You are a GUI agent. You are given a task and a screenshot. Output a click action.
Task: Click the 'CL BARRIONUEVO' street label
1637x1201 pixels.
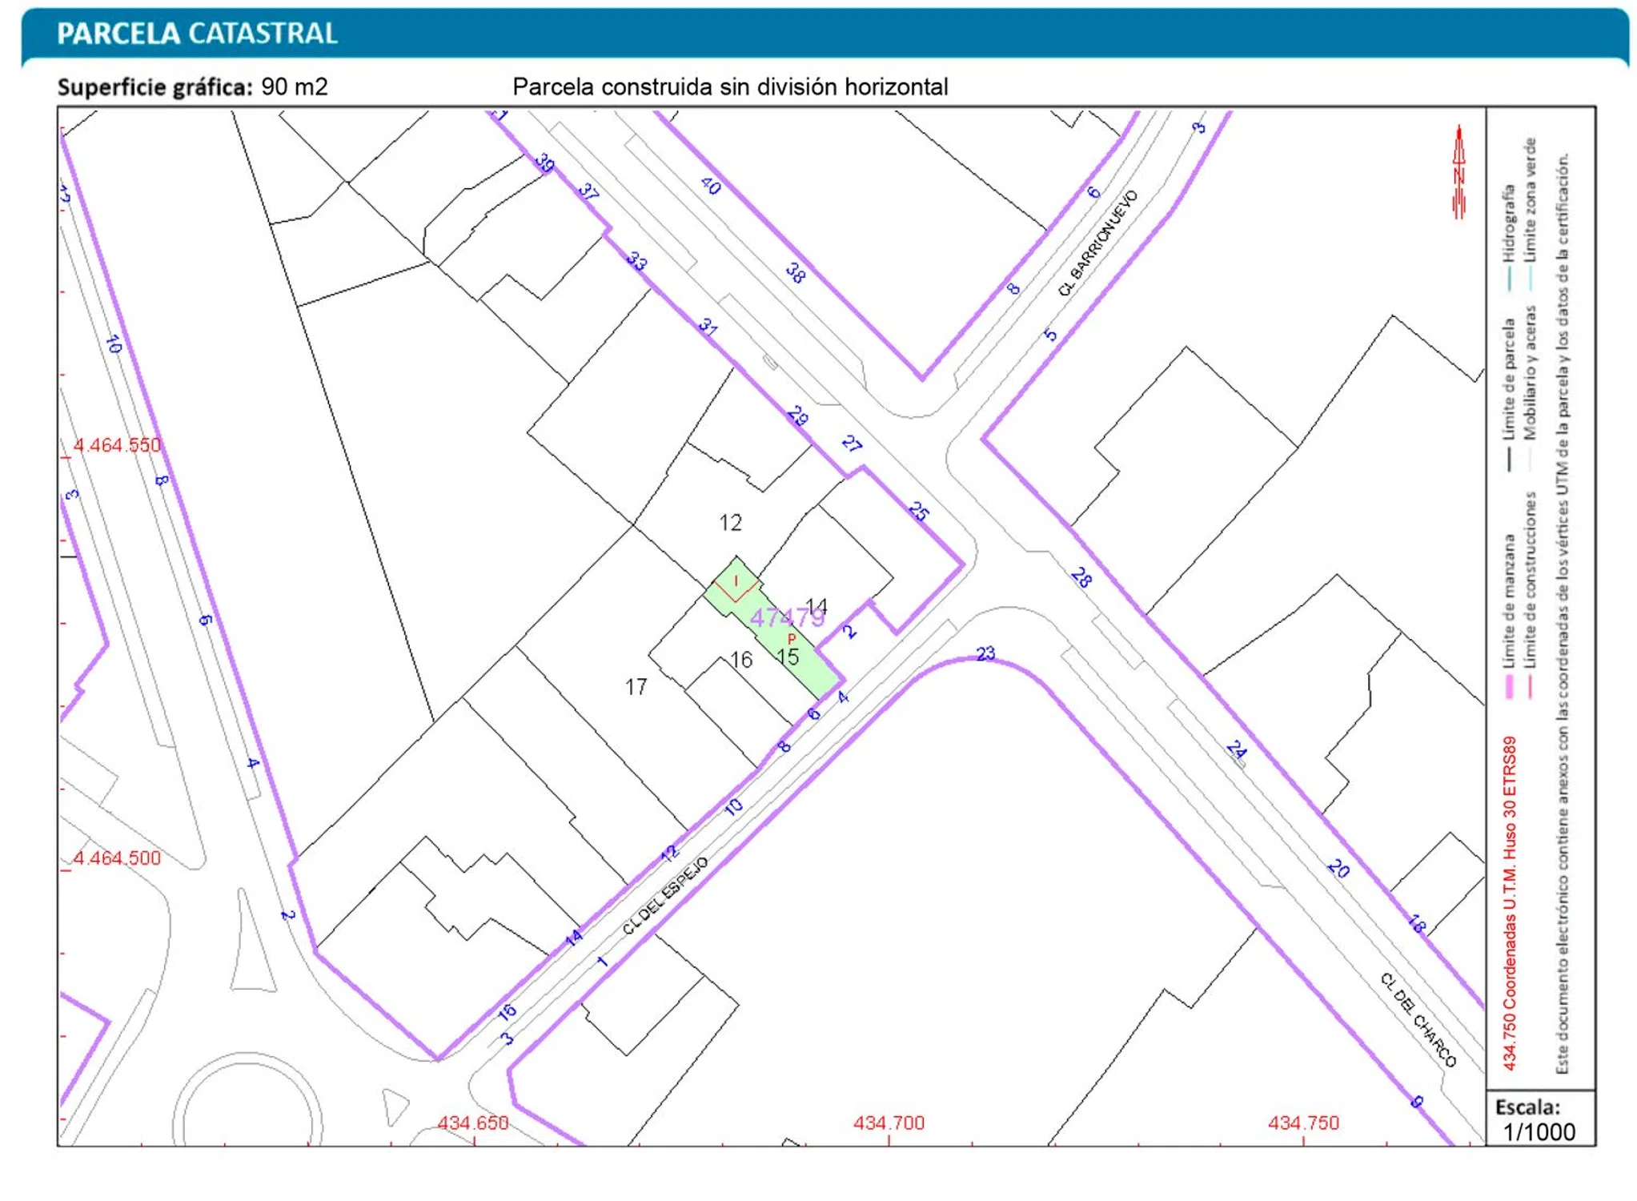1097,243
